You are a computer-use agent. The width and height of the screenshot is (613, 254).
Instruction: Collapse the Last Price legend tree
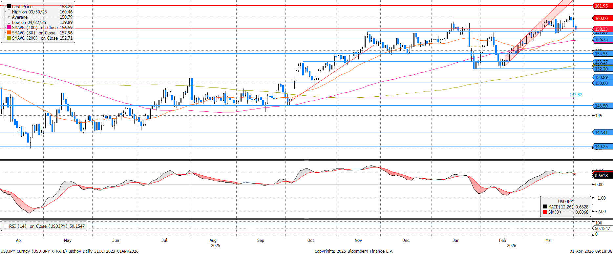pos(5,7)
